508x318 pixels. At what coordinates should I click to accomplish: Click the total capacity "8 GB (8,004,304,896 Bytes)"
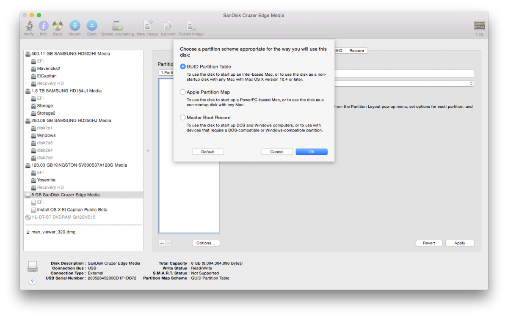tap(217, 263)
